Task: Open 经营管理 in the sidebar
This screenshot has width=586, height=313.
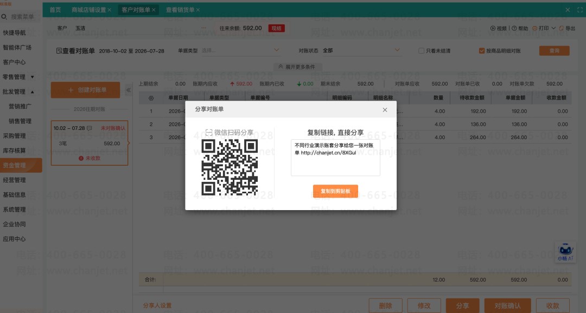Action: click(14, 180)
